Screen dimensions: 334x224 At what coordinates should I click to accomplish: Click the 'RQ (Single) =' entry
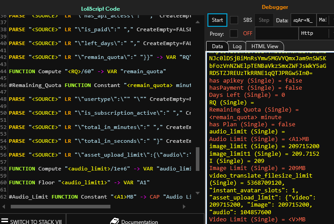point(232,103)
